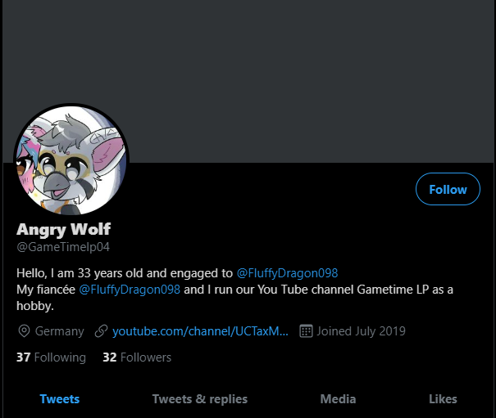Open the 32 Followers list
This screenshot has height=418, width=496.
point(137,357)
